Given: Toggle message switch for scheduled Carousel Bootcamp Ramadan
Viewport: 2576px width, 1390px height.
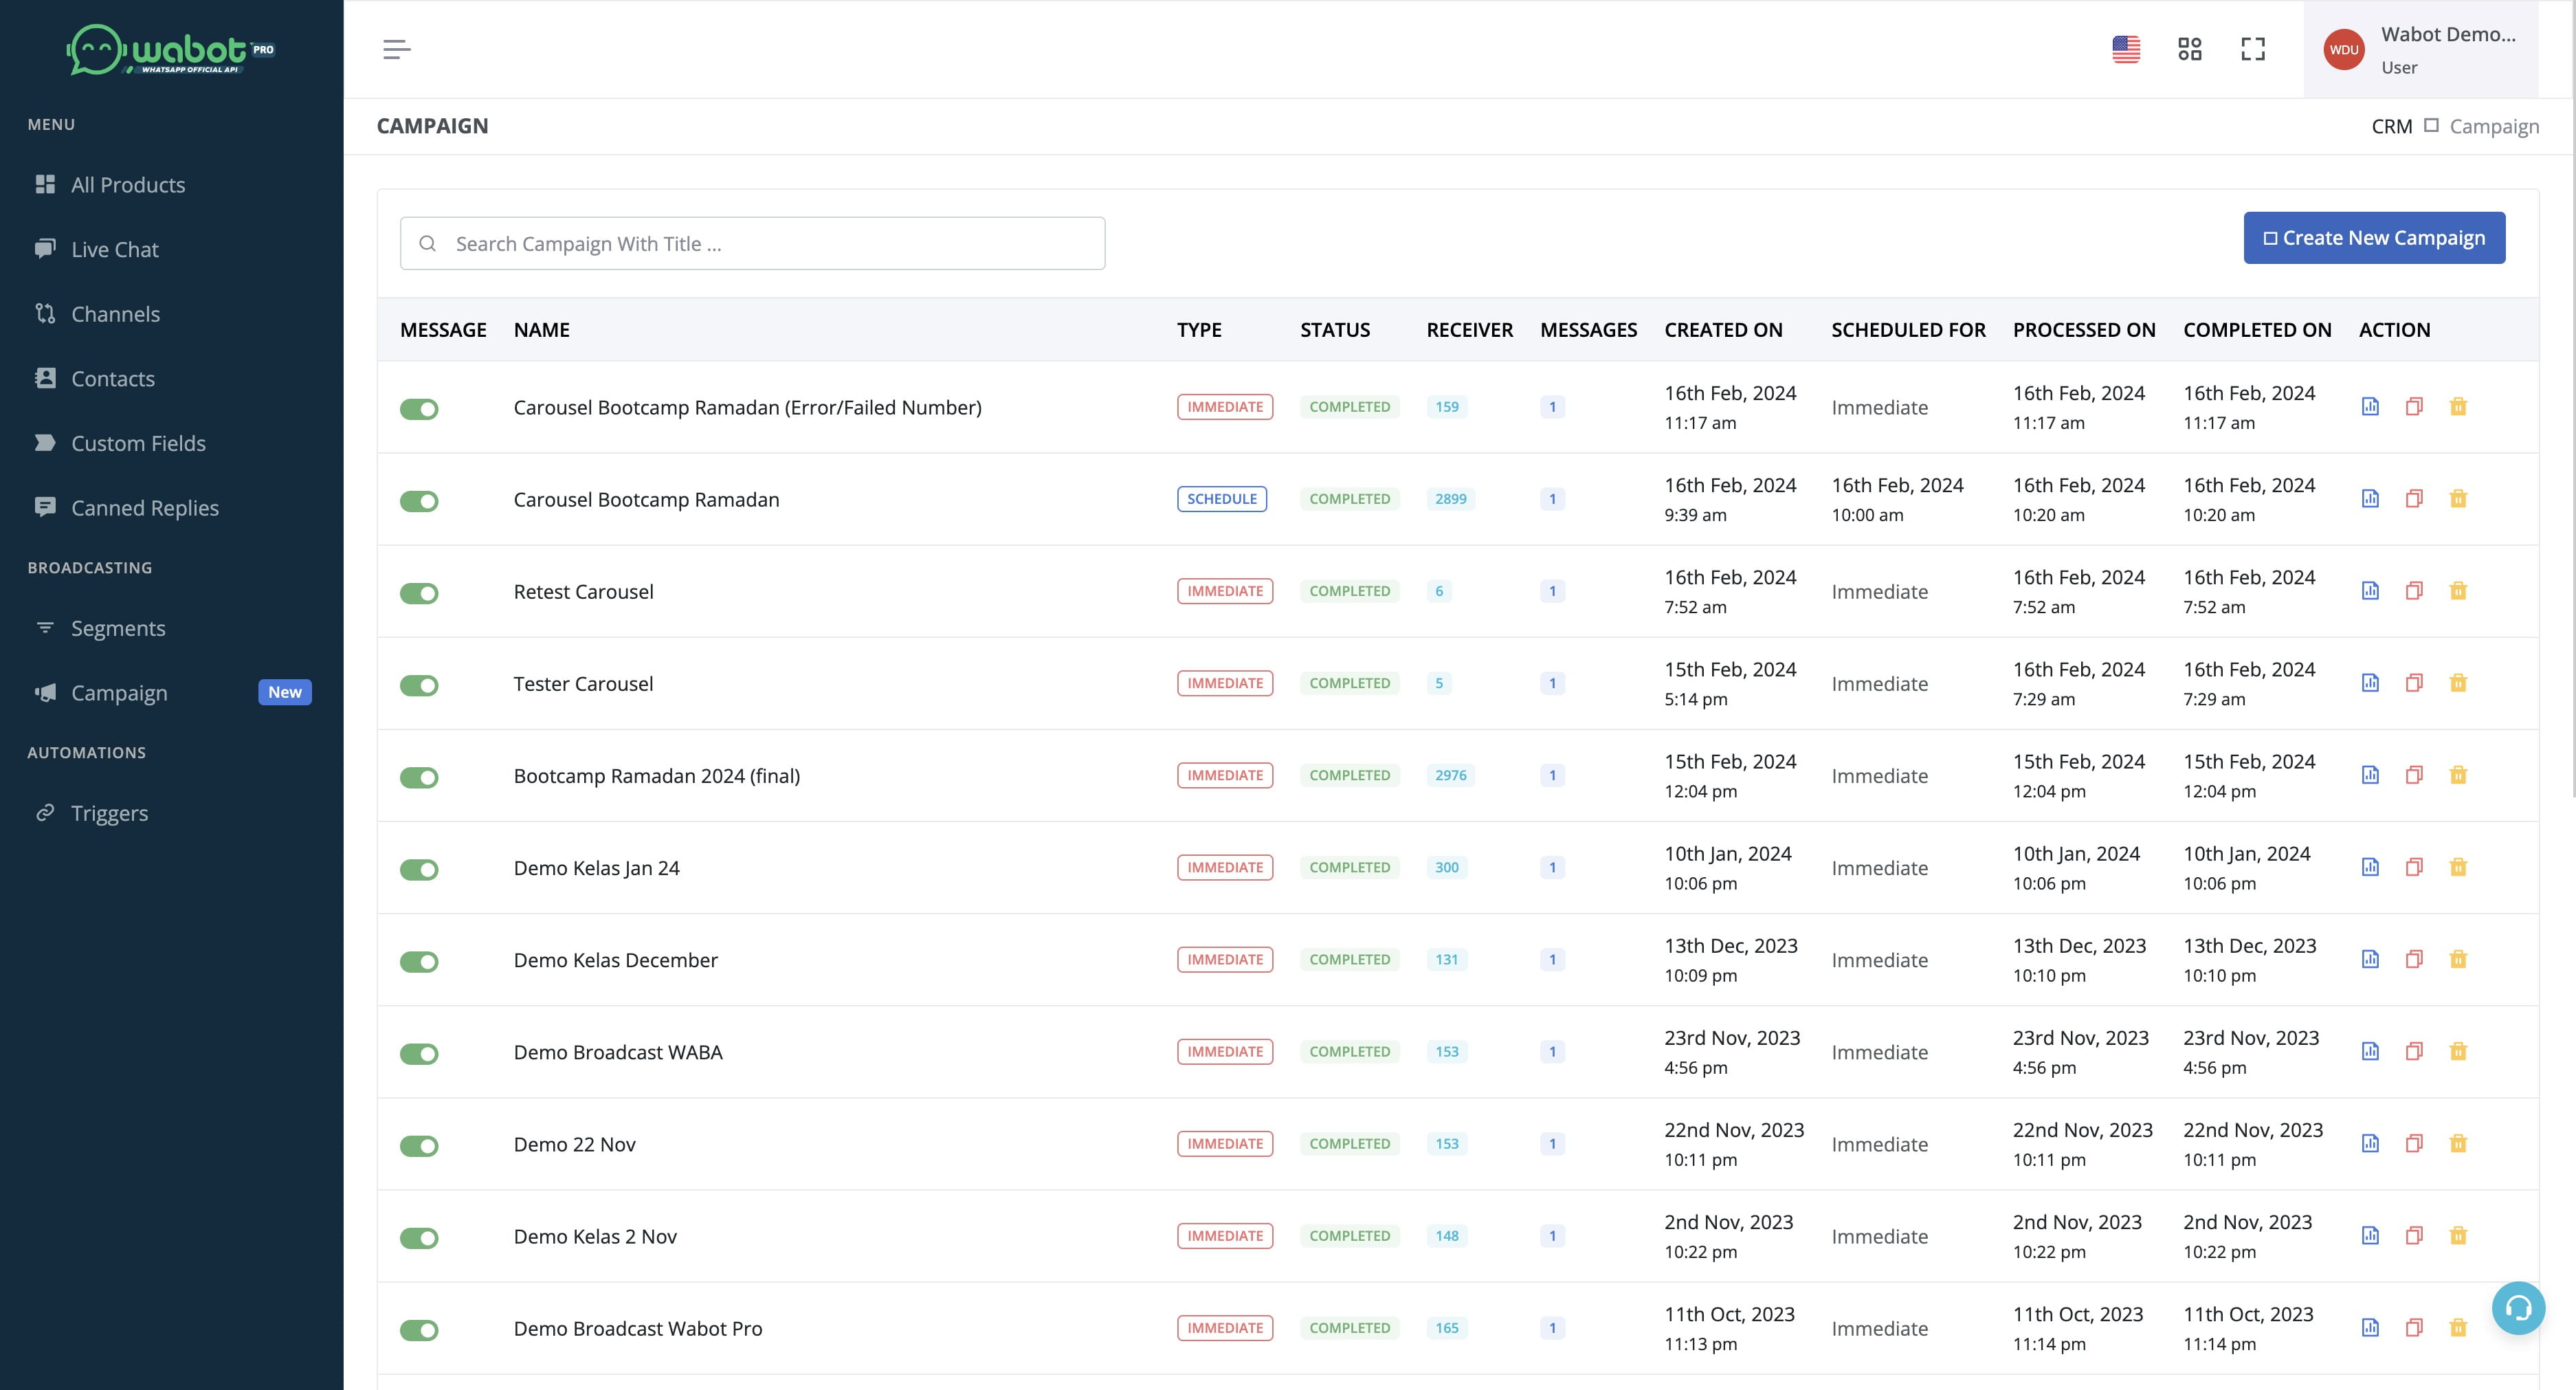Looking at the screenshot, I should [x=419, y=500].
